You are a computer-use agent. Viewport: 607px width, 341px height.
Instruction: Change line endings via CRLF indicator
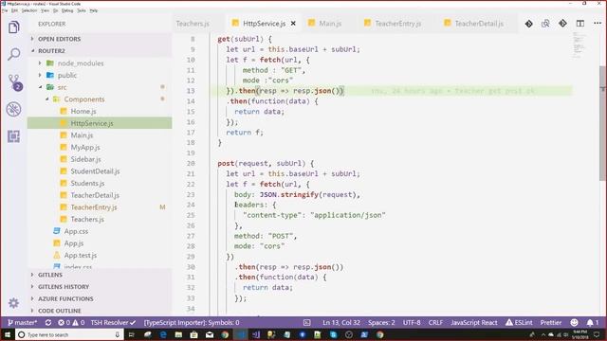(435, 322)
